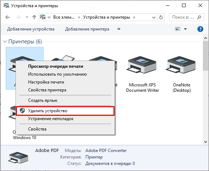Click window title bar devices icon
This screenshot has width=209, height=171.
(x=6, y=6)
